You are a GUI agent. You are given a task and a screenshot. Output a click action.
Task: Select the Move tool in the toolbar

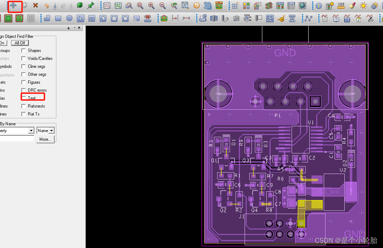click(14, 6)
